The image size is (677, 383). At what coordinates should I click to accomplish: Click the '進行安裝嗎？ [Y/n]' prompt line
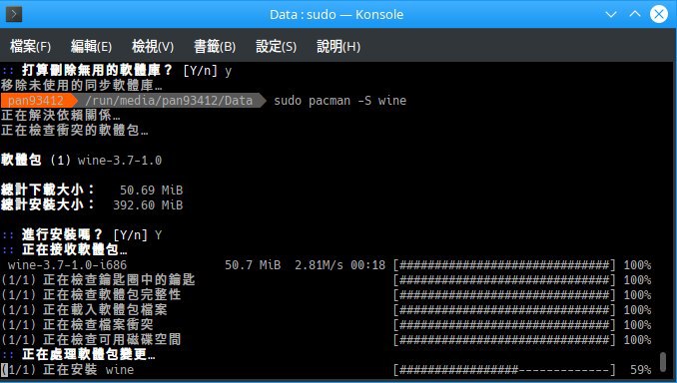pyautogui.click(x=82, y=235)
